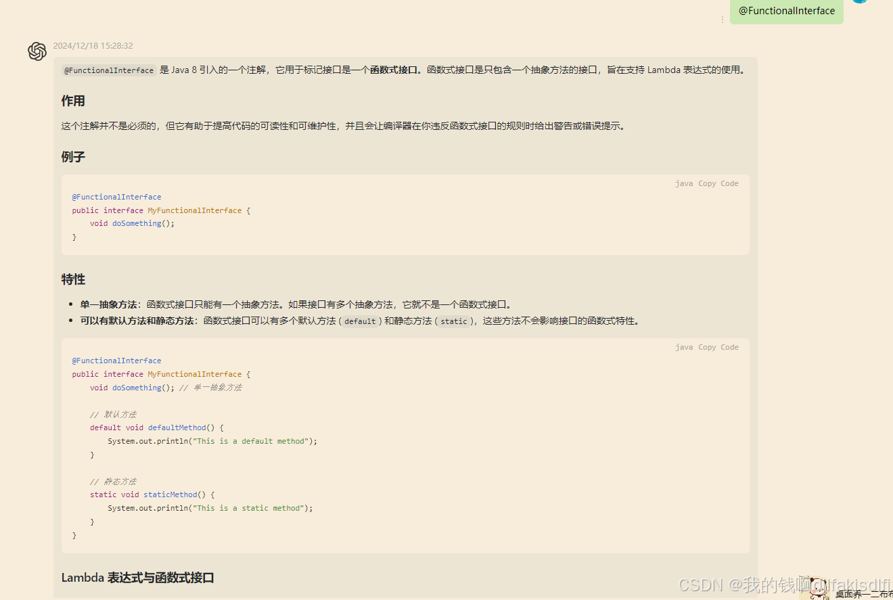Click the 特性 section heading
This screenshot has width=893, height=600.
click(73, 279)
